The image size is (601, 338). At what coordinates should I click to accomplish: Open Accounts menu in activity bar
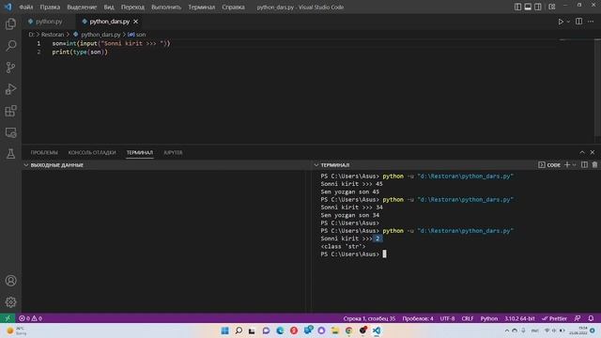pyautogui.click(x=10, y=281)
